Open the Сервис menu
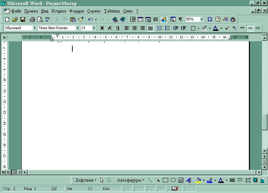Viewport: 268px width, 193px height. coord(94,11)
